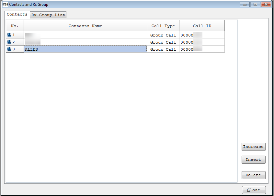Switch to the Rx Group List tab
This screenshot has height=196, width=274.
(48, 15)
